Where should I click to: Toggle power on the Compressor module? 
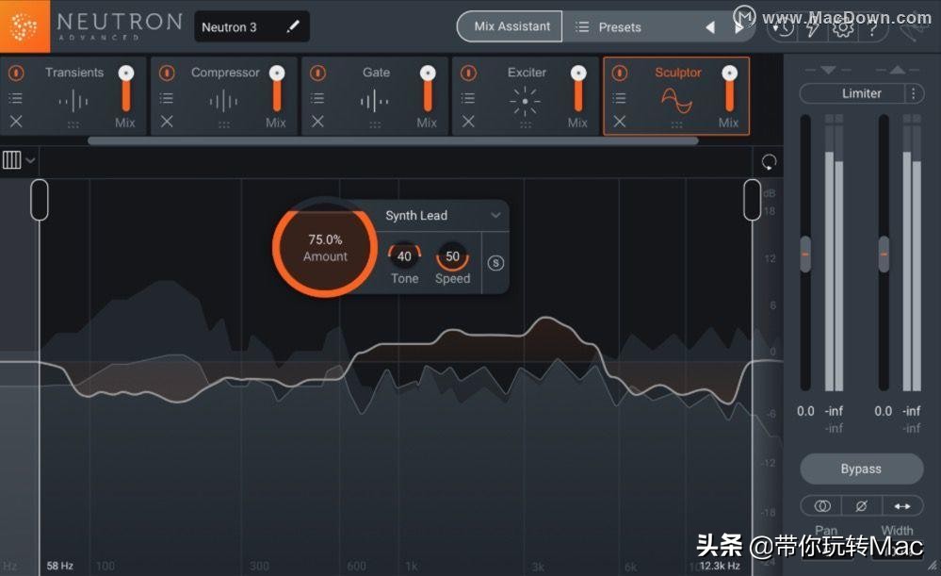click(167, 72)
